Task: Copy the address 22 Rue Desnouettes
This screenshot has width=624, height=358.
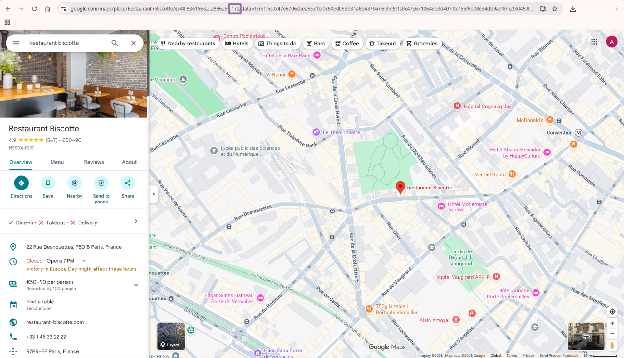Action: [74, 247]
